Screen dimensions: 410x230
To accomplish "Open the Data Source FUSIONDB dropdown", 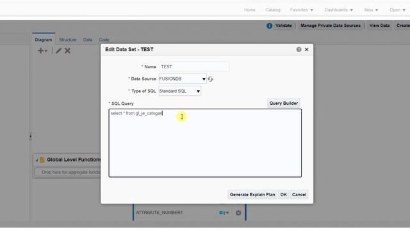I will [183, 79].
